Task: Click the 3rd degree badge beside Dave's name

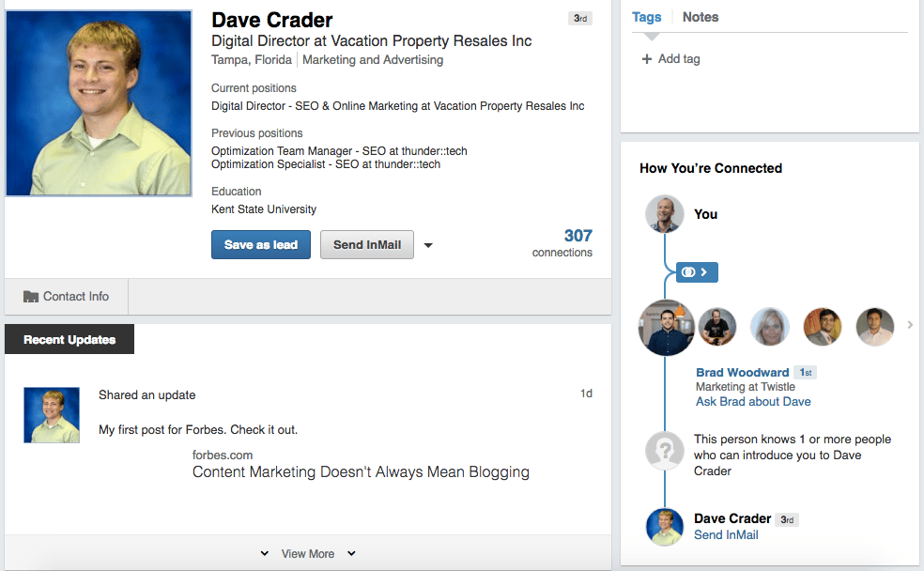Action: pyautogui.click(x=579, y=17)
